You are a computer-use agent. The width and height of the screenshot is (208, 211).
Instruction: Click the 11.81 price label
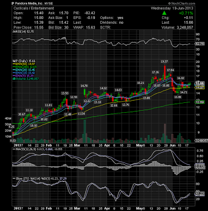(48, 105)
